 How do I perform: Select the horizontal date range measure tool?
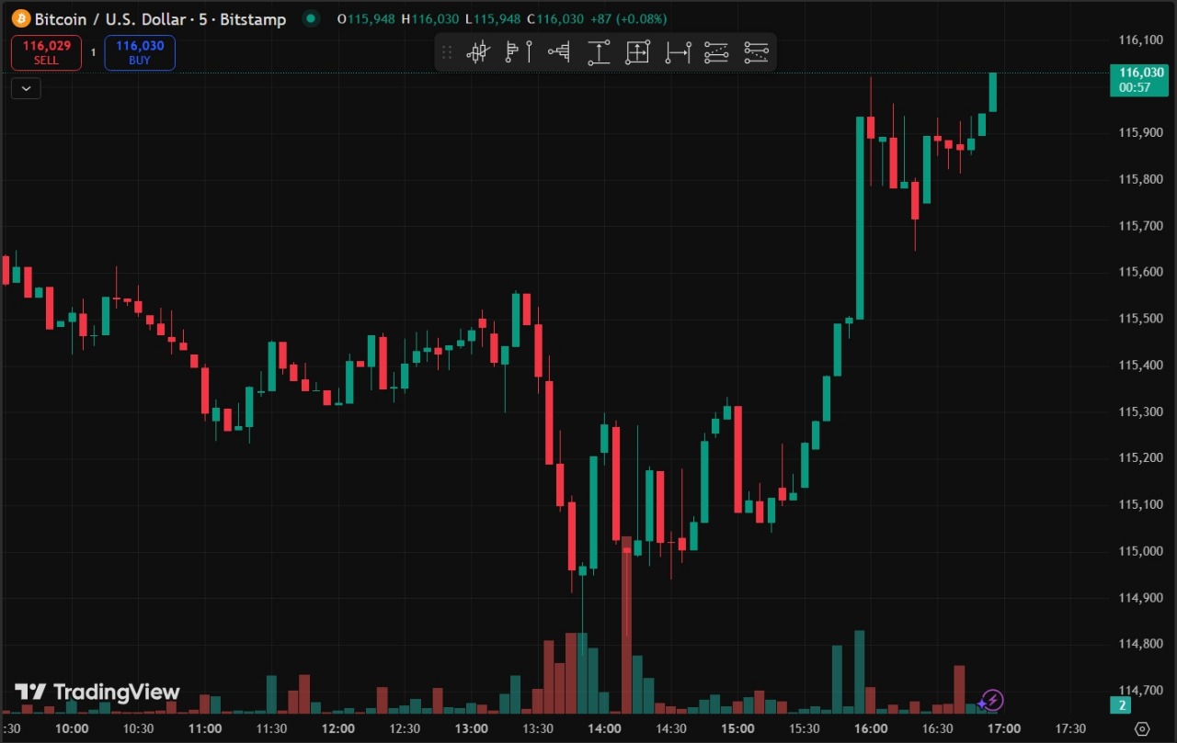678,52
